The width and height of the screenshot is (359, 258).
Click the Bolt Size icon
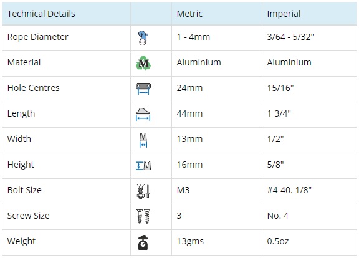(143, 191)
